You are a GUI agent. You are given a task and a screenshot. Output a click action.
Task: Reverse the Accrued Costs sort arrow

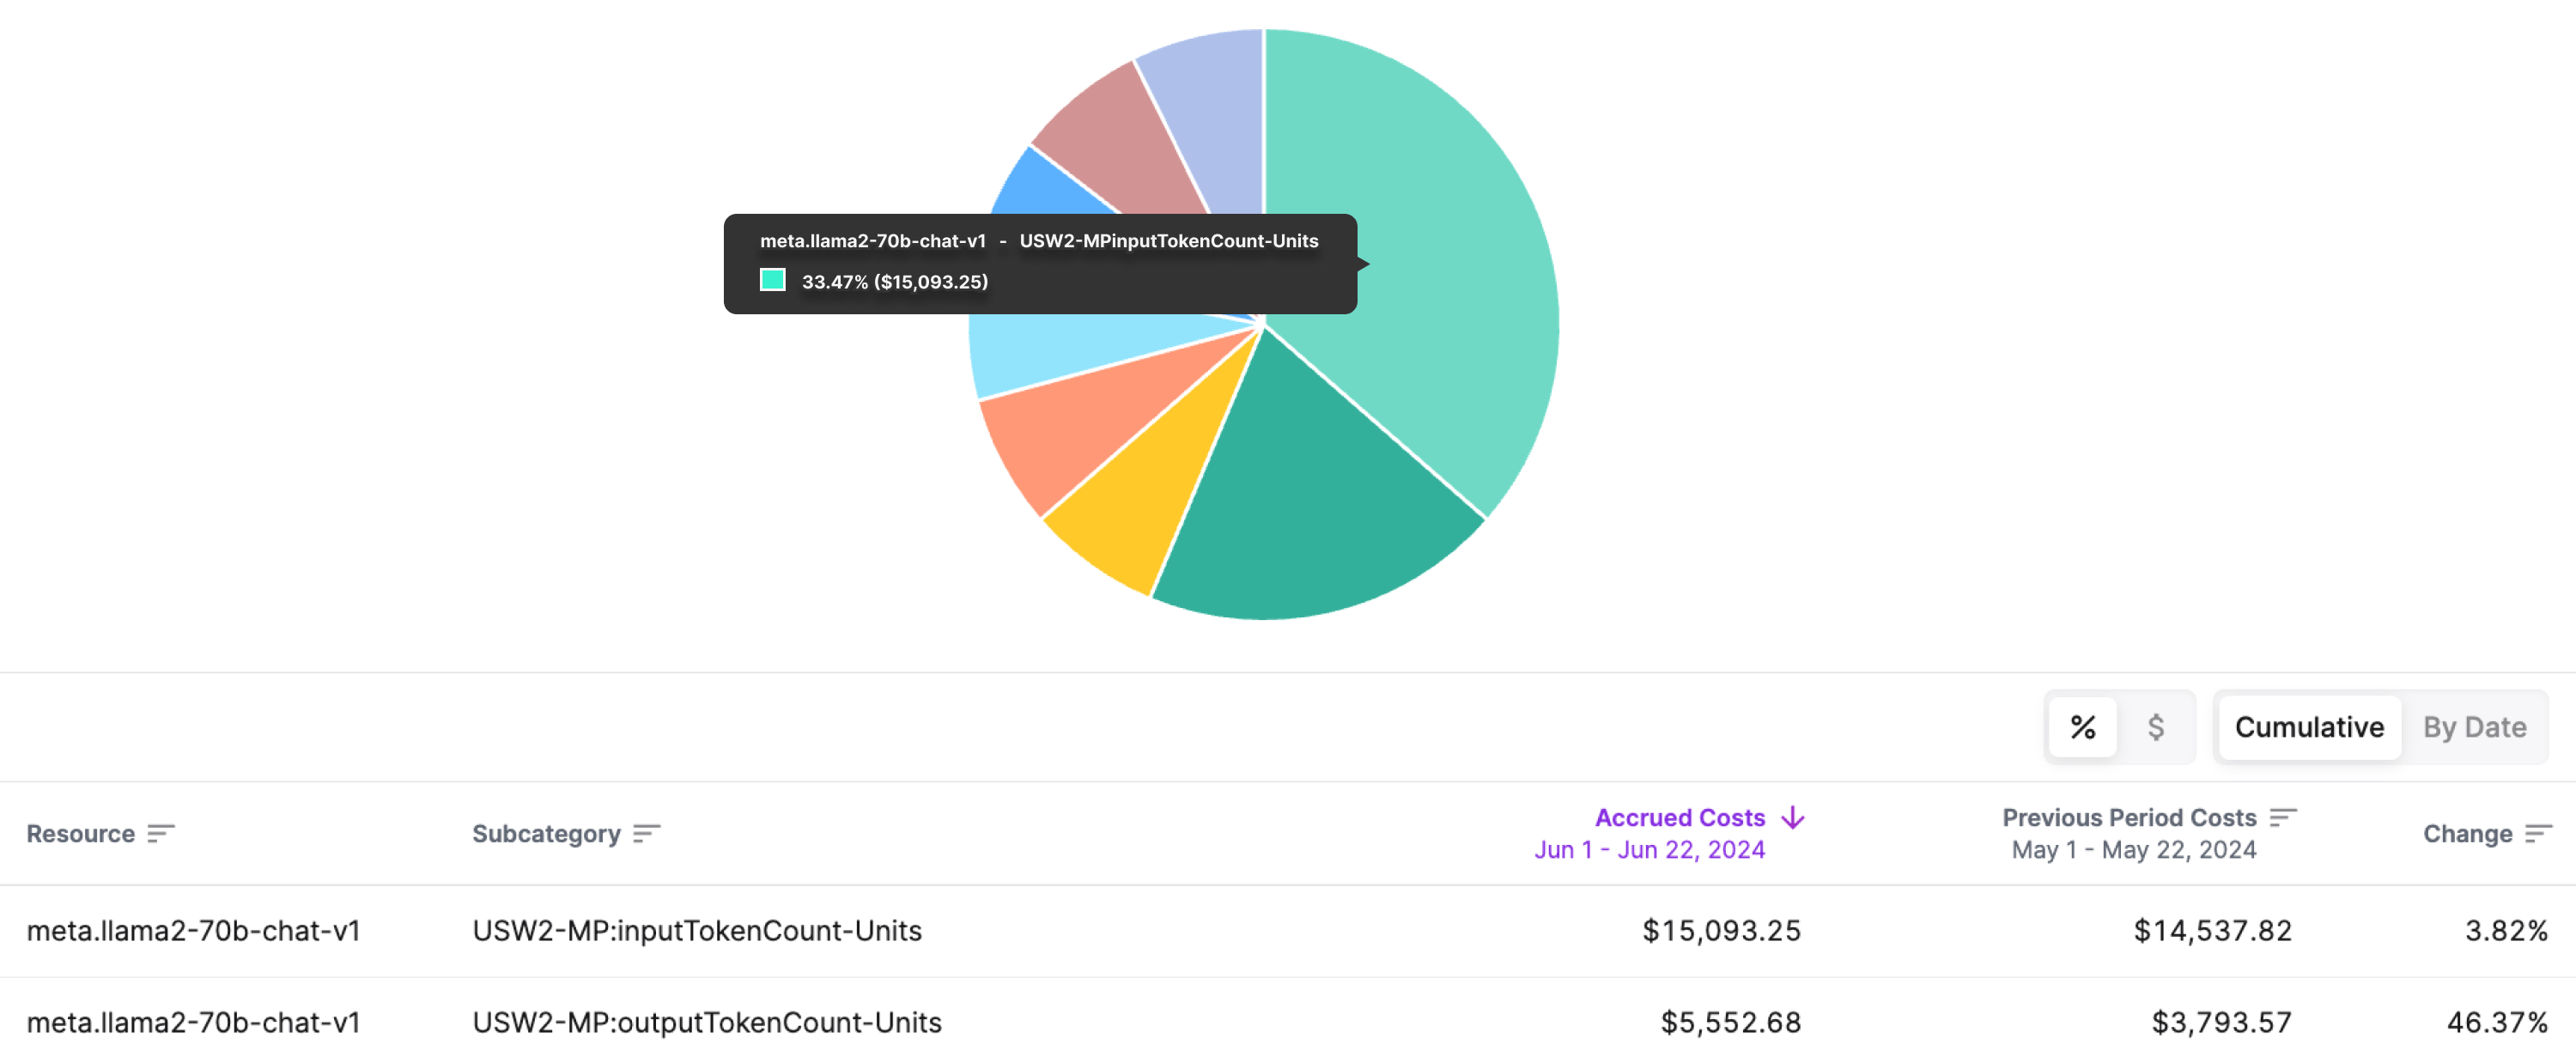pyautogui.click(x=1792, y=817)
